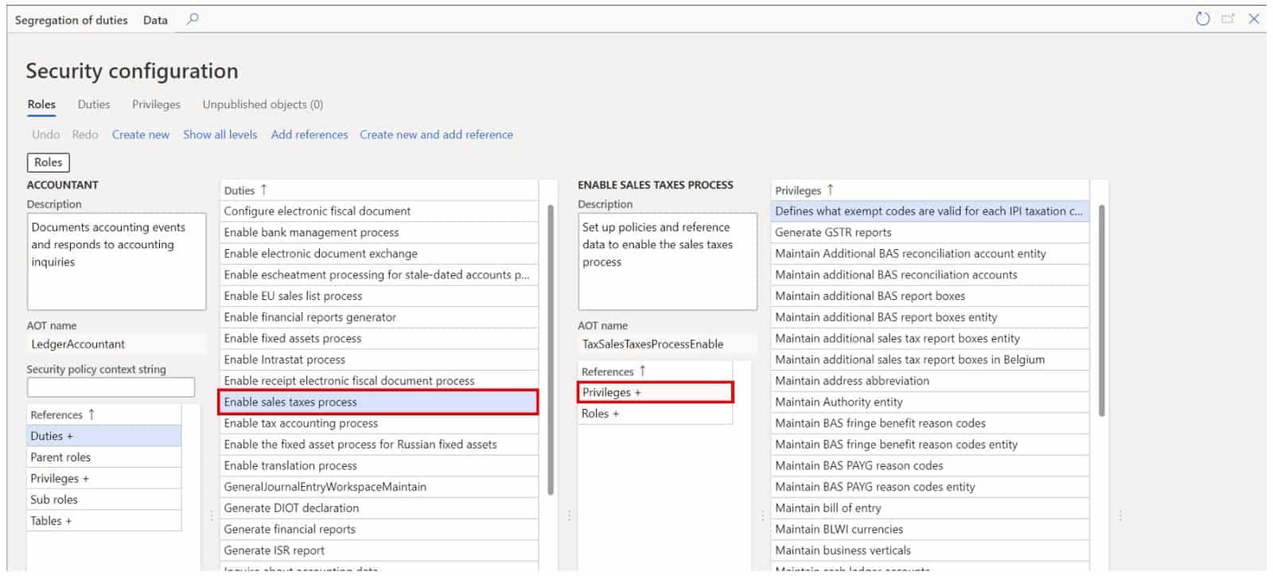This screenshot has height=576, width=1273.
Task: Select privilege Defines what exempt codes are valid
Action: 930,211
